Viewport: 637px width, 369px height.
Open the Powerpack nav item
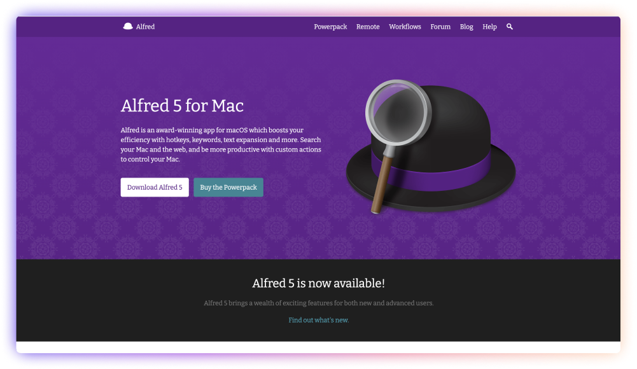pos(330,27)
